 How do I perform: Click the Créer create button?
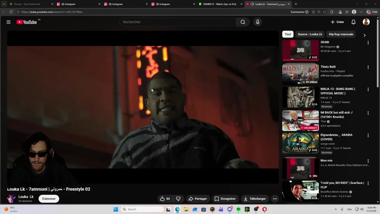pyautogui.click(x=337, y=22)
